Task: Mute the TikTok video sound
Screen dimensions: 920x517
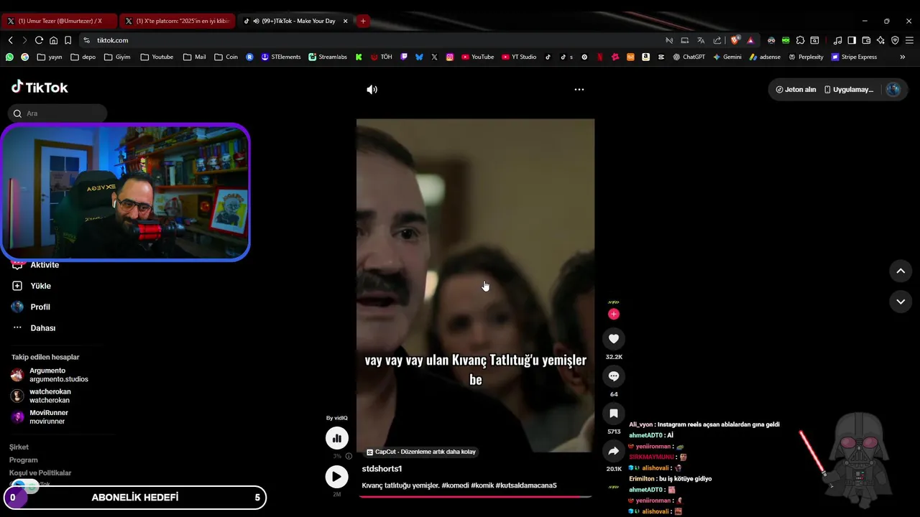Action: (372, 90)
